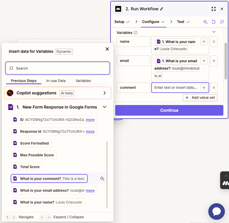Image resolution: width=229 pixels, height=223 pixels.
Task: Remove the name variable row
Action: coord(214,42)
